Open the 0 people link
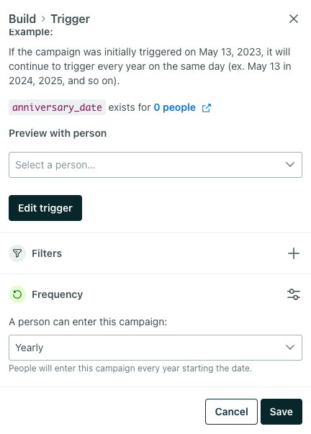 [x=174, y=107]
